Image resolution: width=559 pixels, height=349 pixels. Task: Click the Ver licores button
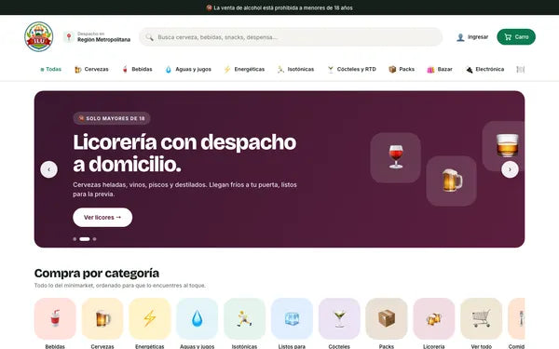coord(102,217)
